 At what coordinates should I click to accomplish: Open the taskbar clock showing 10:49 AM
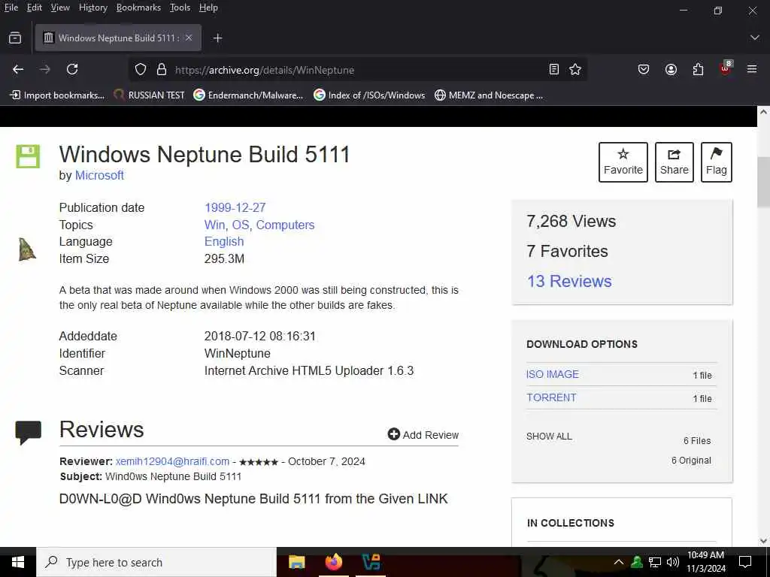705,562
